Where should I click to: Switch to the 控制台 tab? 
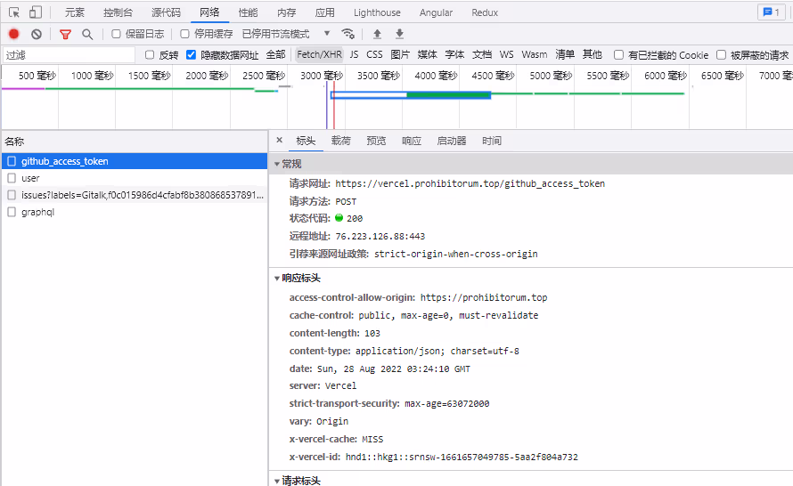coord(118,12)
